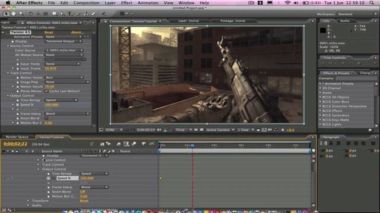This screenshot has height=213, width=380.
Task: Open the Motion Vectors Best dropdown
Action: tap(64, 78)
